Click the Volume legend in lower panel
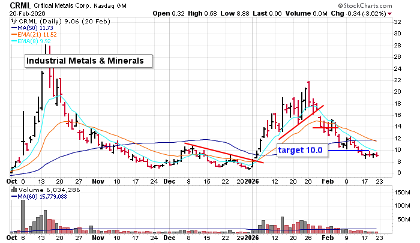The height and width of the screenshot is (243, 420). [37, 189]
